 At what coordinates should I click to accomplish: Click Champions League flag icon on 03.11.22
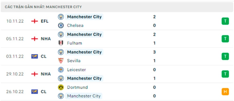tap(35, 56)
